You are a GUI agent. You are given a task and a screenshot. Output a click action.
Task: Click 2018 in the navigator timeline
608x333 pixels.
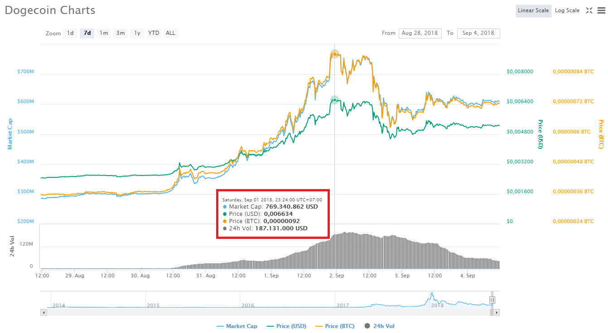pyautogui.click(x=437, y=305)
